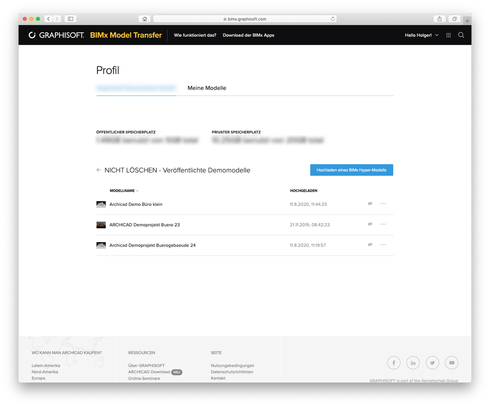
Task: Go back using arrow beside NICHT LÖSCHEN
Action: (99, 170)
